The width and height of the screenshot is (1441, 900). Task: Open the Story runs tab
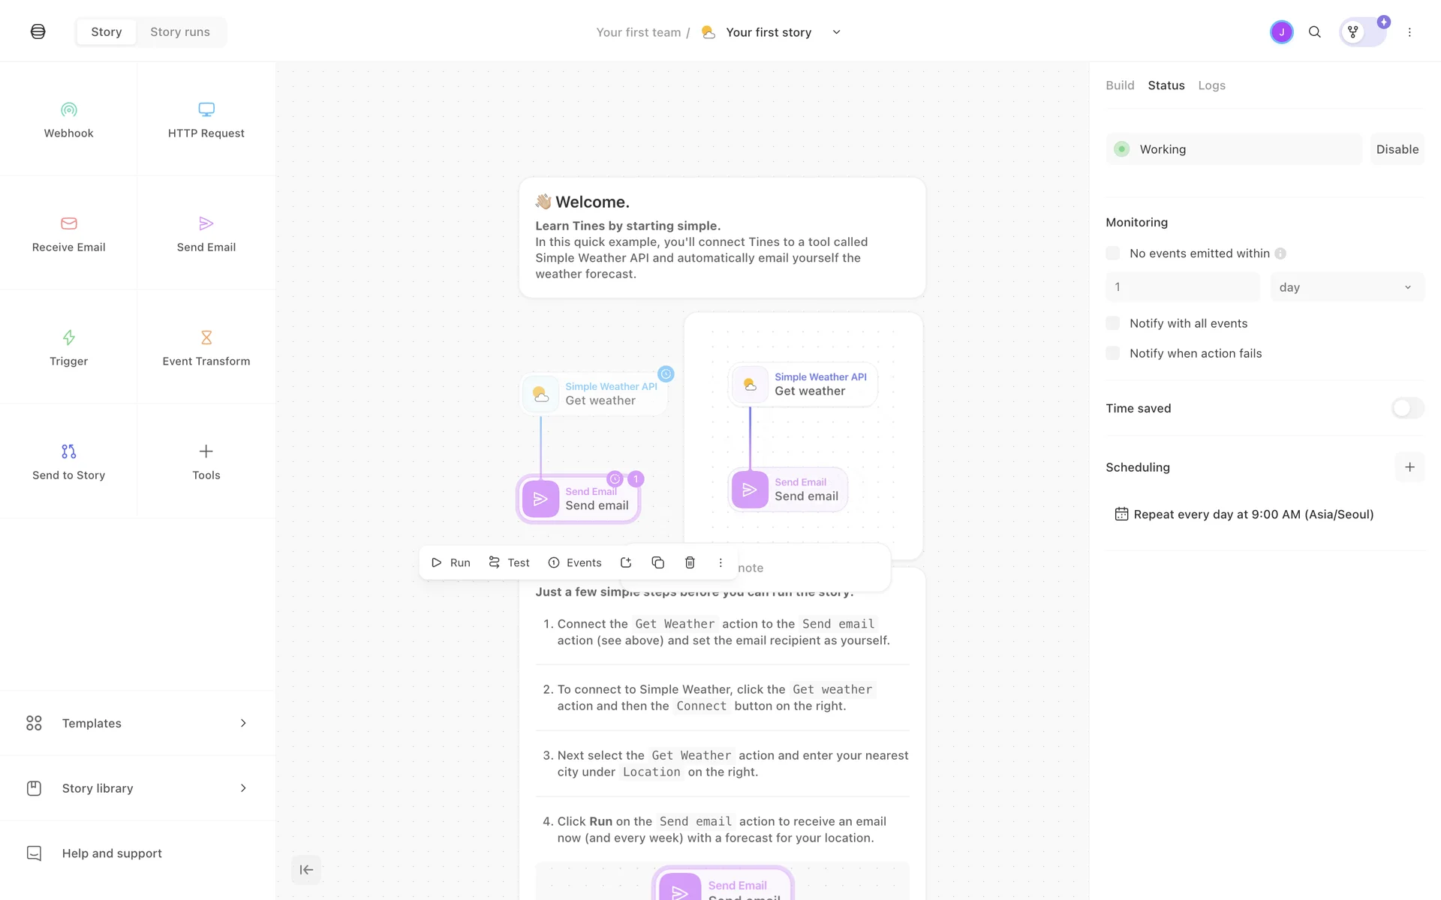(x=180, y=32)
